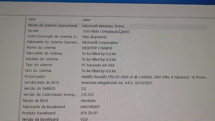Select 'Nome do sistema' row label
Viewport: 215px width, 121px height.
coord(41,48)
